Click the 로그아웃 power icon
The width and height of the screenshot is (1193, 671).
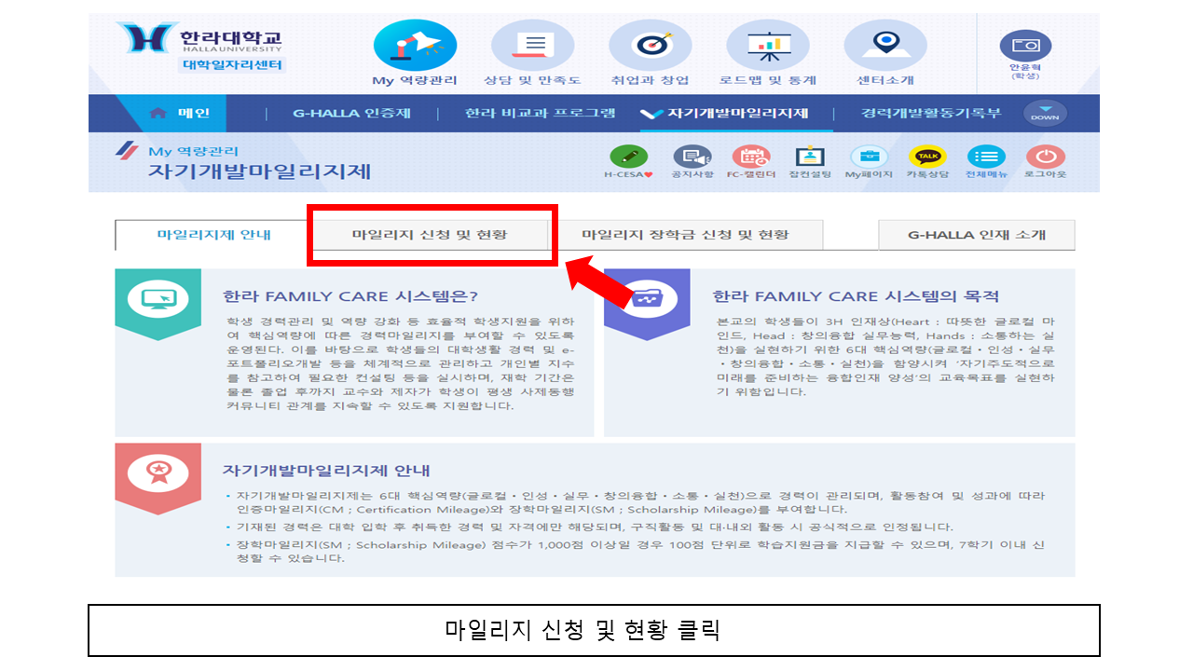click(1045, 157)
